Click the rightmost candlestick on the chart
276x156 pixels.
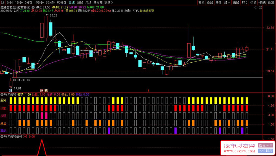pyautogui.click(x=247, y=49)
